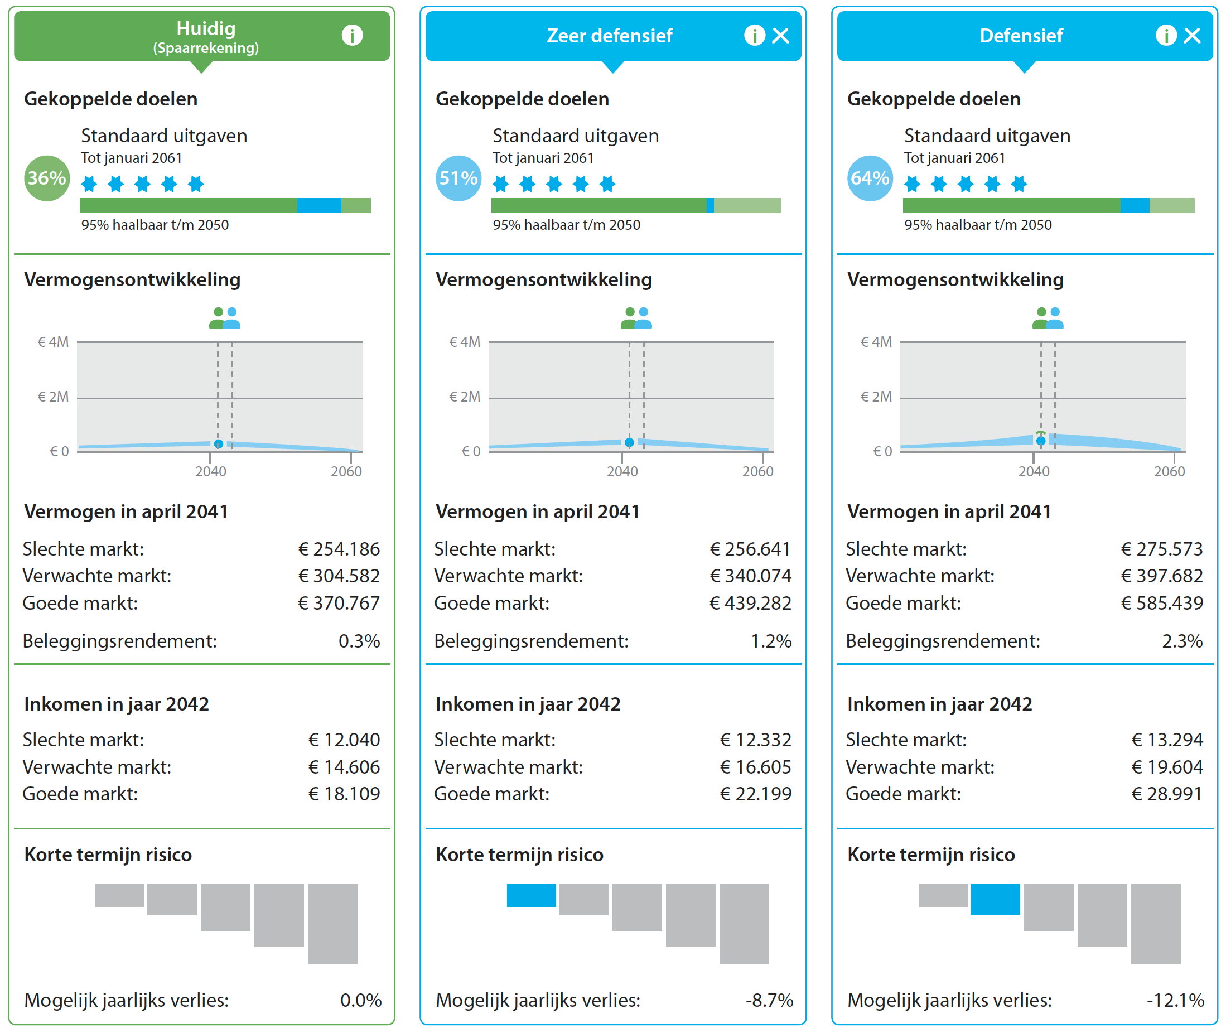
Task: Click people icon above Huidig chart
Action: click(225, 318)
